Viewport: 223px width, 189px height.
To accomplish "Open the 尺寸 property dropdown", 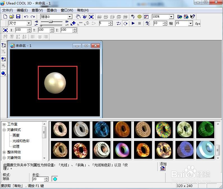I will 29,23.
